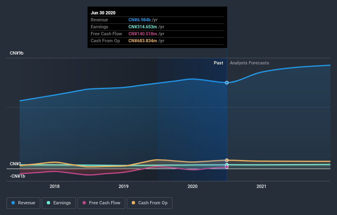Image resolution: width=337 pixels, height=215 pixels.
Task: Select the 2021 x-axis label
Action: (261, 186)
